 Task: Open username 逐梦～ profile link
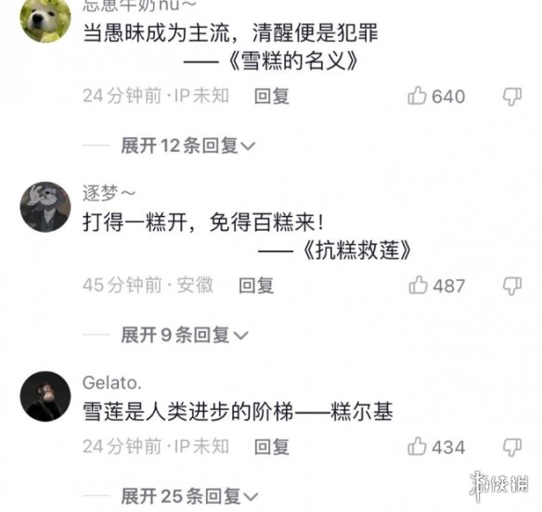click(x=109, y=193)
